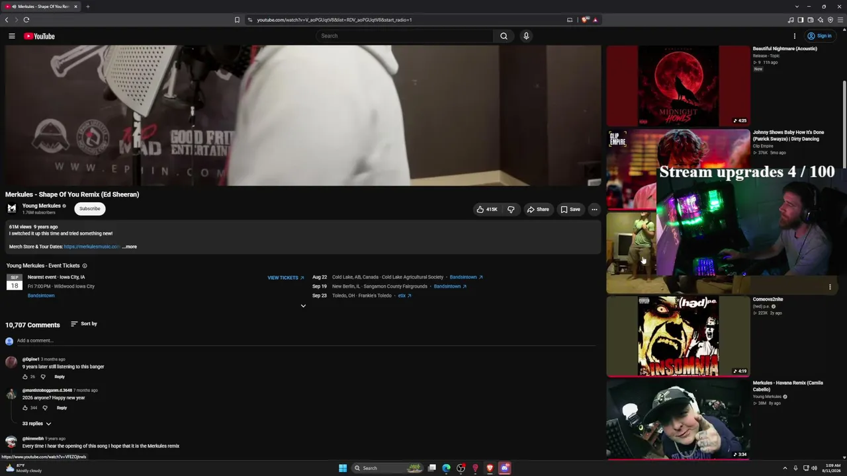Subscribe to Young Merkules
847x476 pixels.
90,209
